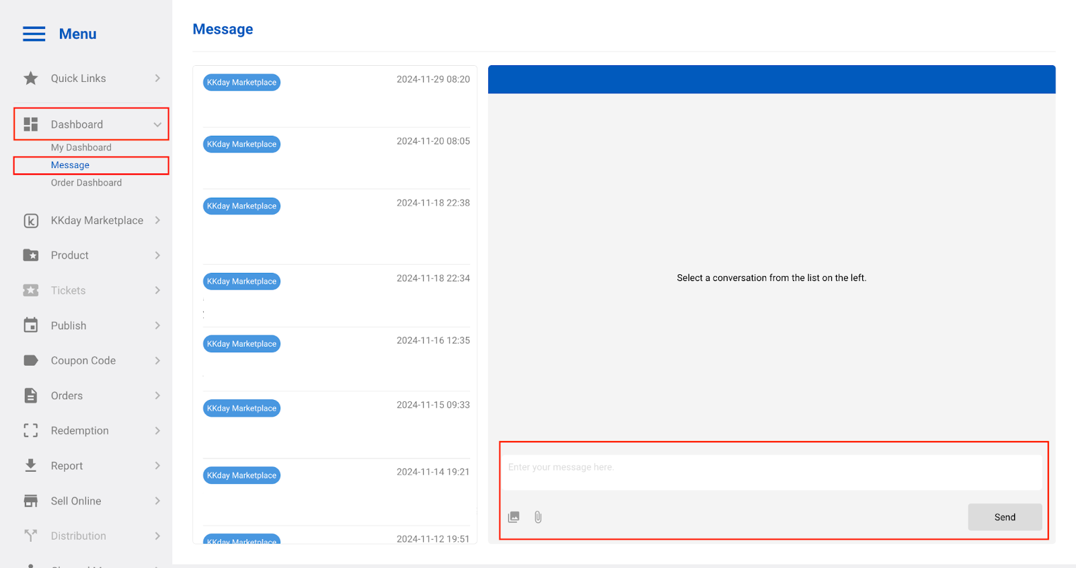1076x568 pixels.
Task: Open Order Dashboard submenu item
Action: 86,183
